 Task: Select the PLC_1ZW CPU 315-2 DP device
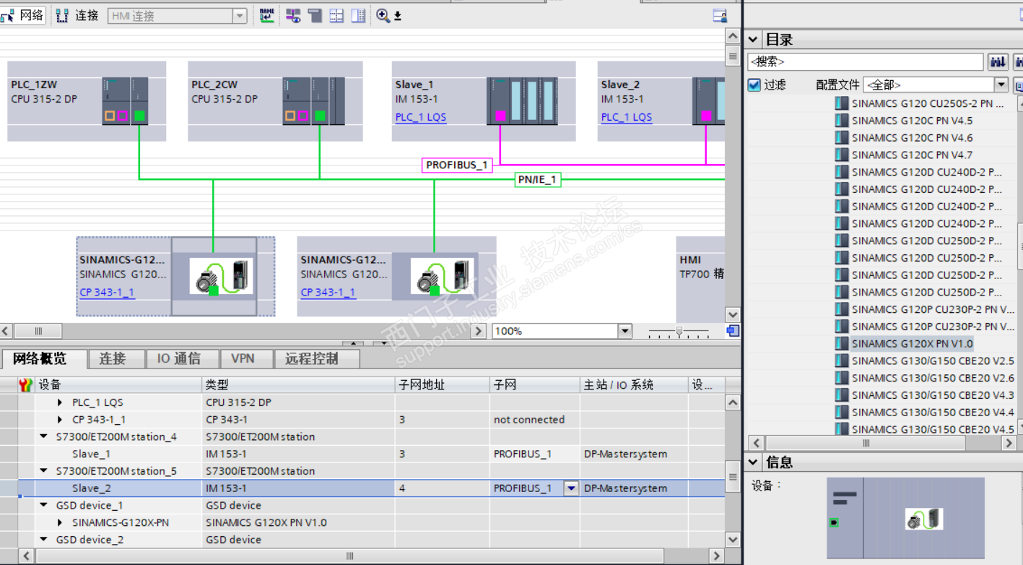point(87,101)
